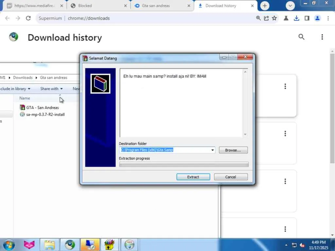Open the profile avatar icon

pos(317,18)
